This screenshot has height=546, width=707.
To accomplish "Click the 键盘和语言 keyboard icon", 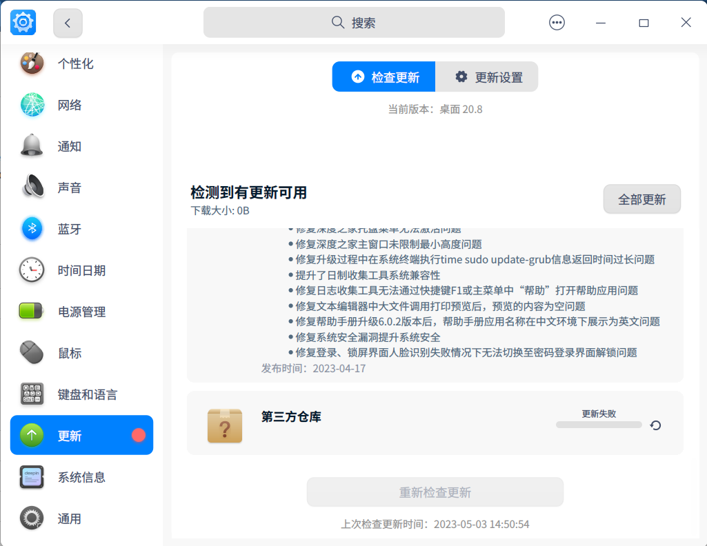I will 32,394.
